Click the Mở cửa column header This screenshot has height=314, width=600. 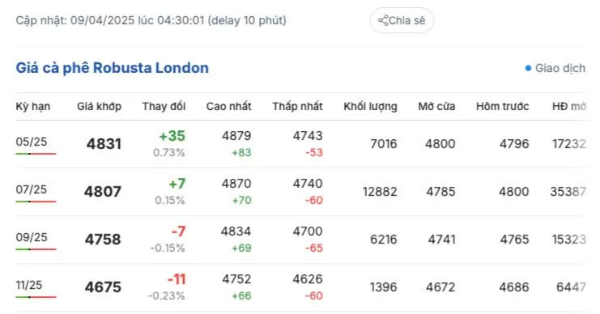pyautogui.click(x=436, y=106)
